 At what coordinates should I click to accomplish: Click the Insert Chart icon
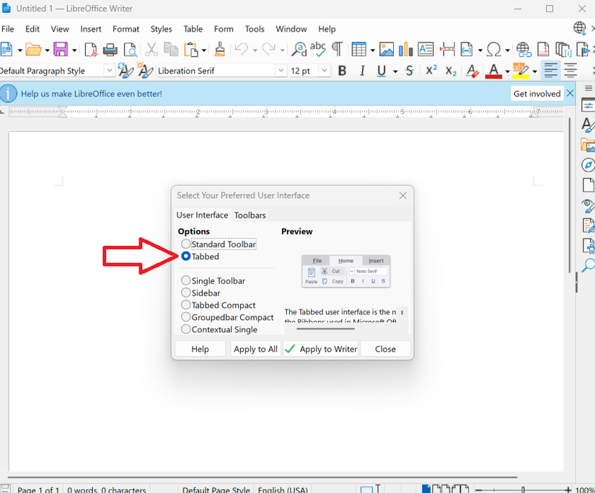[405, 49]
